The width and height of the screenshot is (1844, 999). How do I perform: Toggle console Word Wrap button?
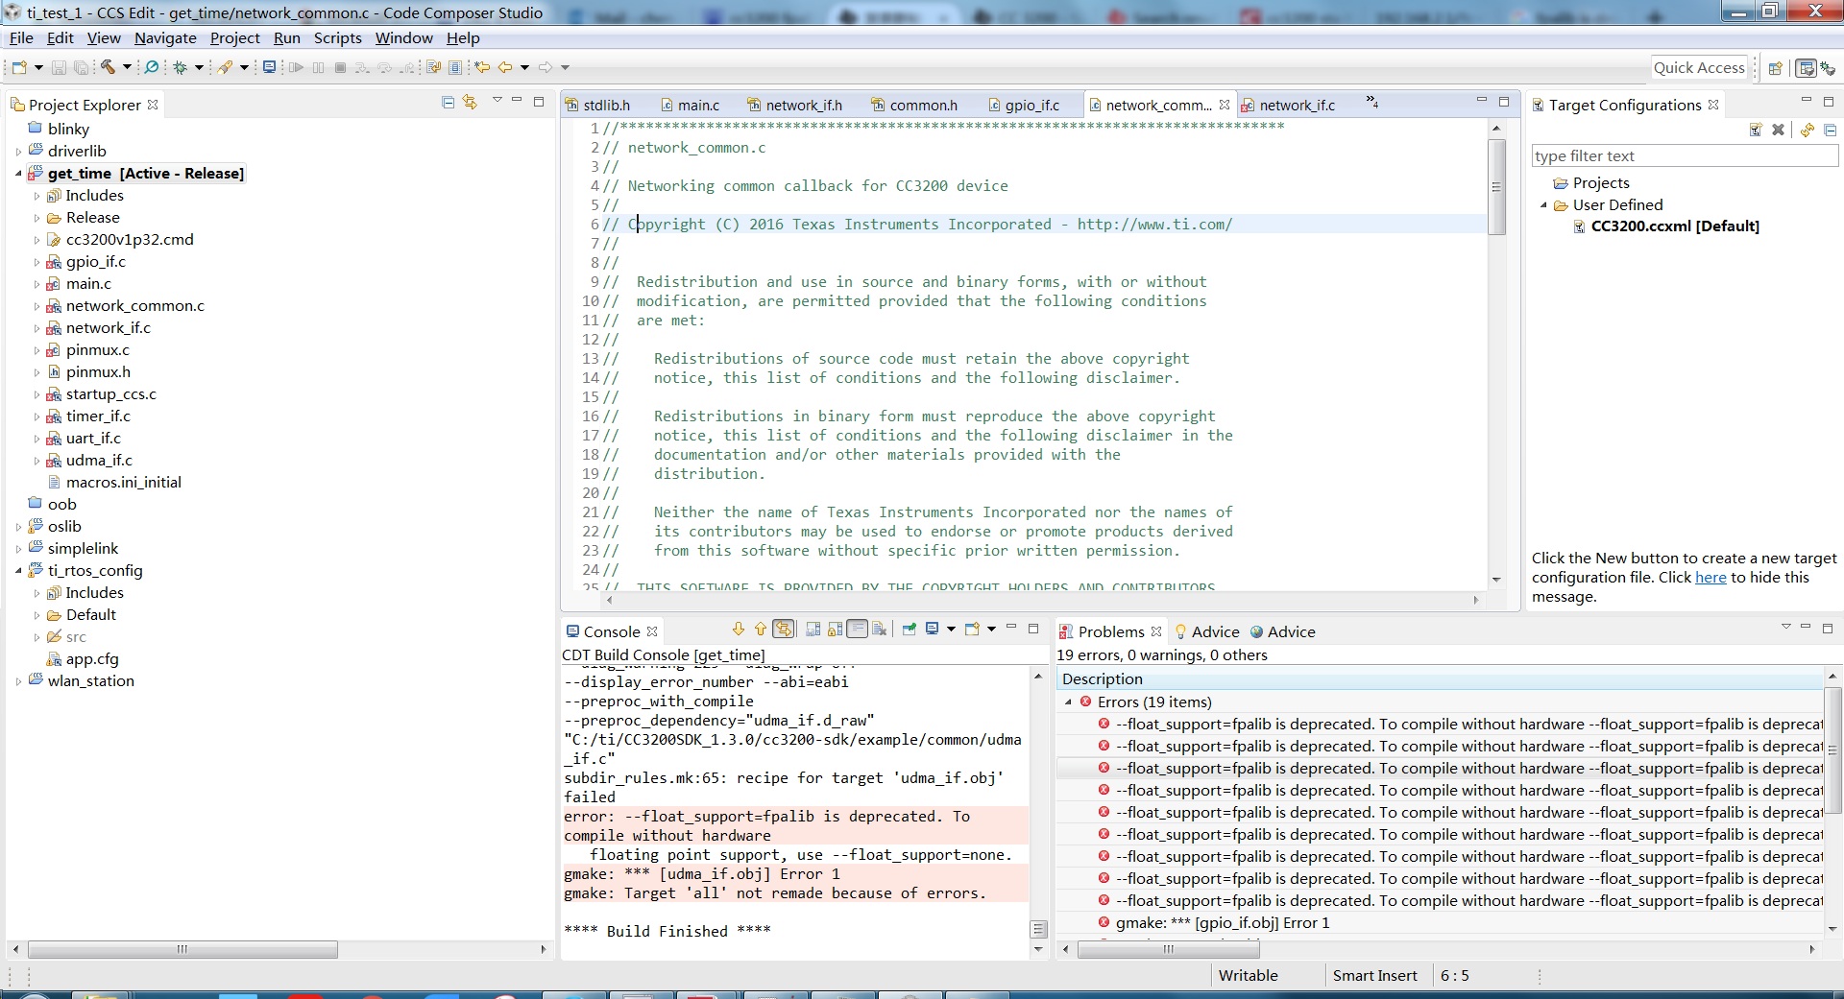857,630
